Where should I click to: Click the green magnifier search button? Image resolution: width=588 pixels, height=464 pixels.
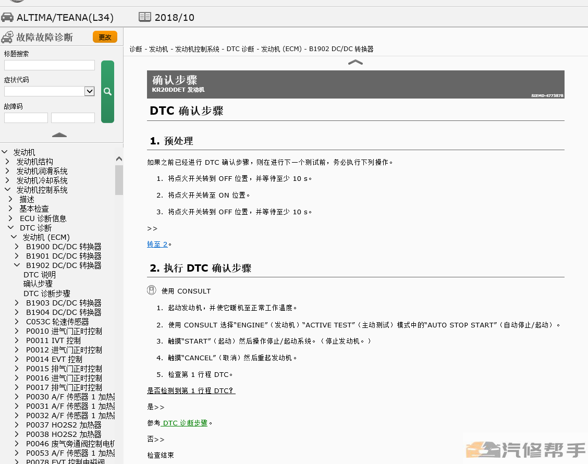[107, 92]
